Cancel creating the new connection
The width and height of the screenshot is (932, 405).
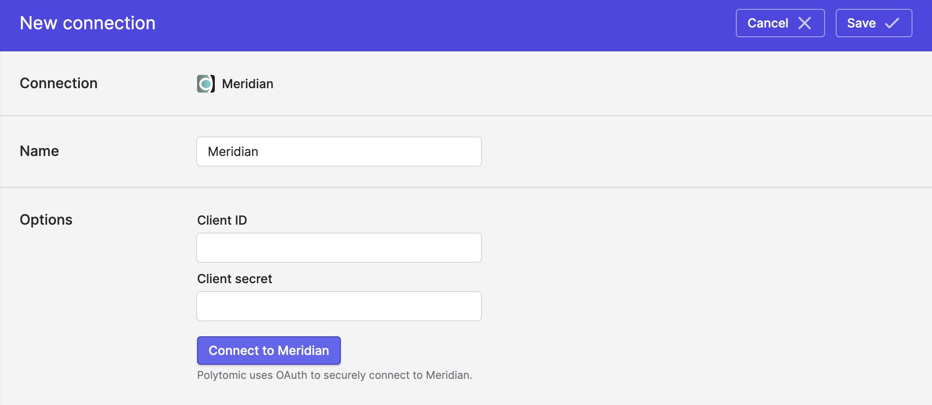(x=780, y=23)
